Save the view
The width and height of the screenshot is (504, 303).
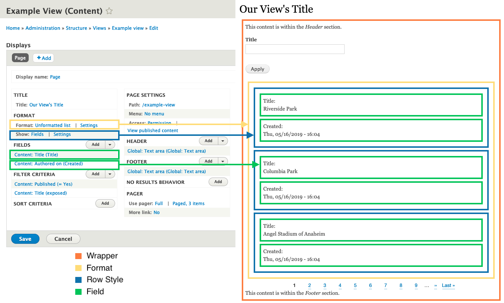(x=25, y=239)
